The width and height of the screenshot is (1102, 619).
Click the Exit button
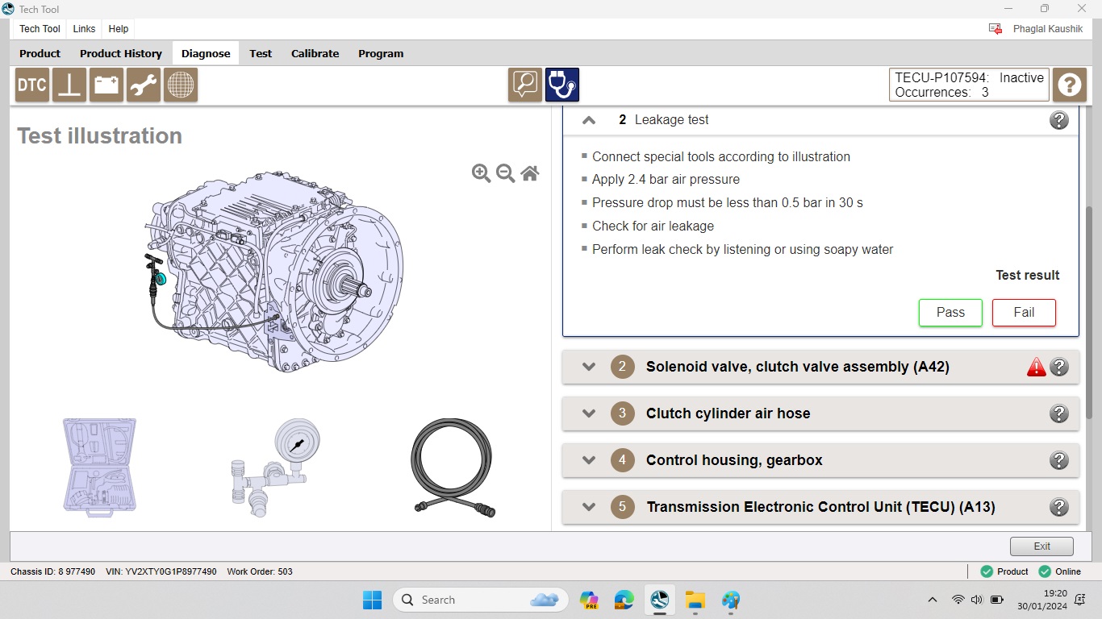pyautogui.click(x=1041, y=546)
